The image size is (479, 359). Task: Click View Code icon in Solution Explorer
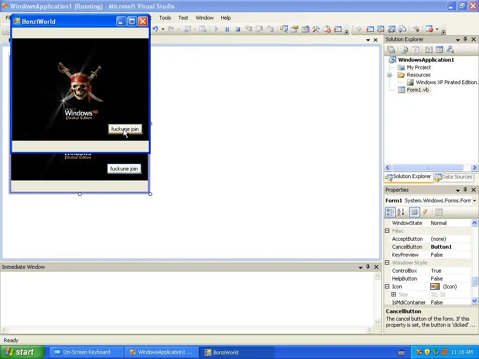tap(428, 50)
